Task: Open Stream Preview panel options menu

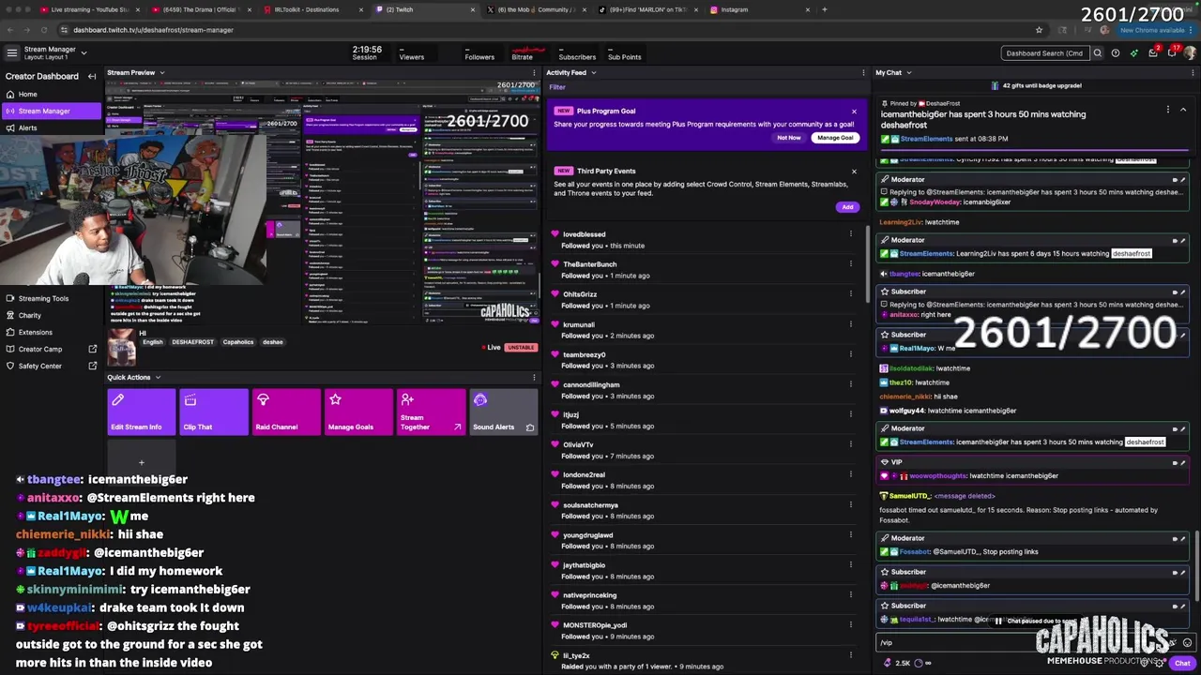Action: point(535,72)
